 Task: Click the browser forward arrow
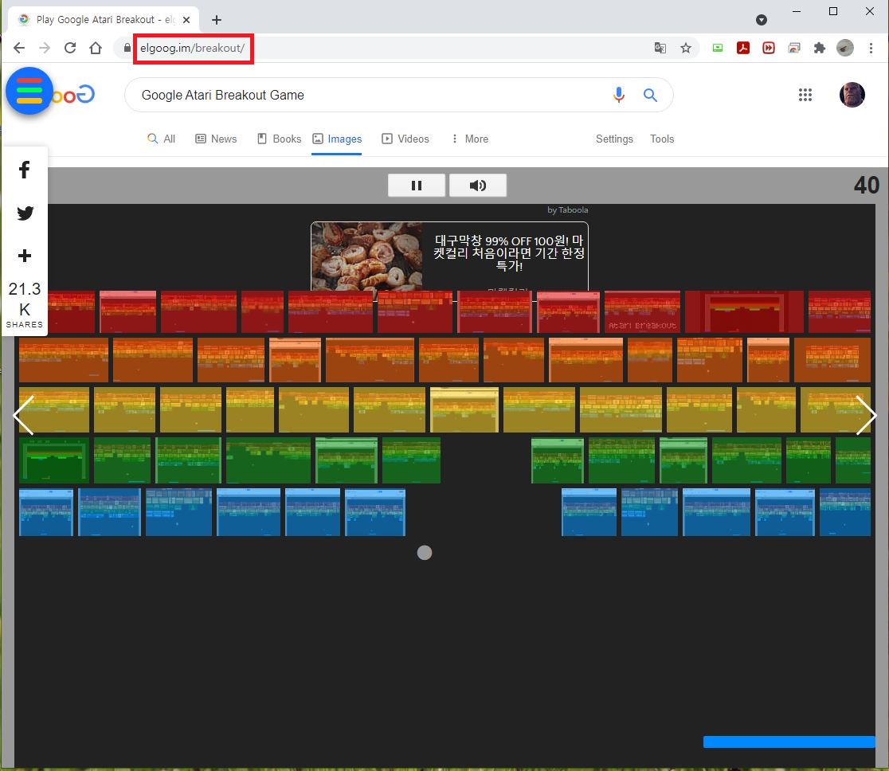coord(45,48)
